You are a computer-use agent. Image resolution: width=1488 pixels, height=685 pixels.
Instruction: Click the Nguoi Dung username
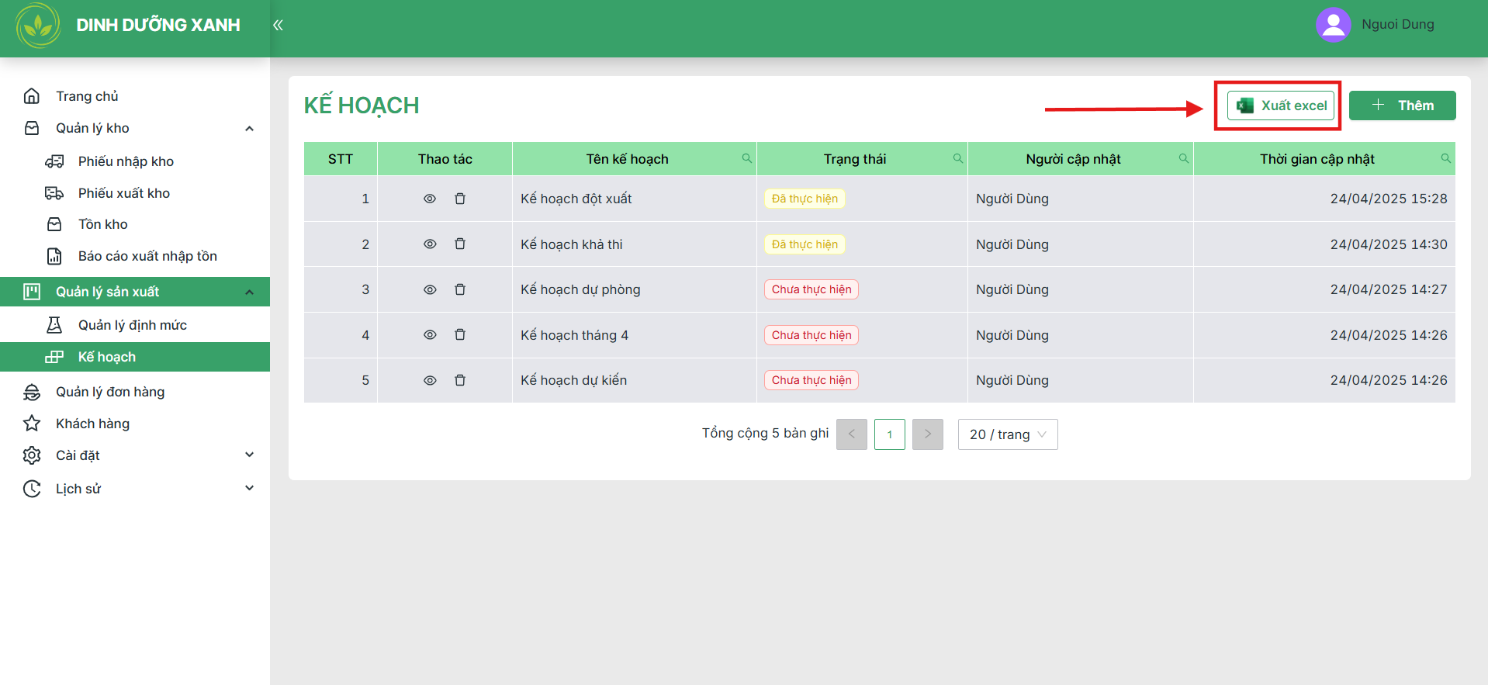click(1398, 25)
